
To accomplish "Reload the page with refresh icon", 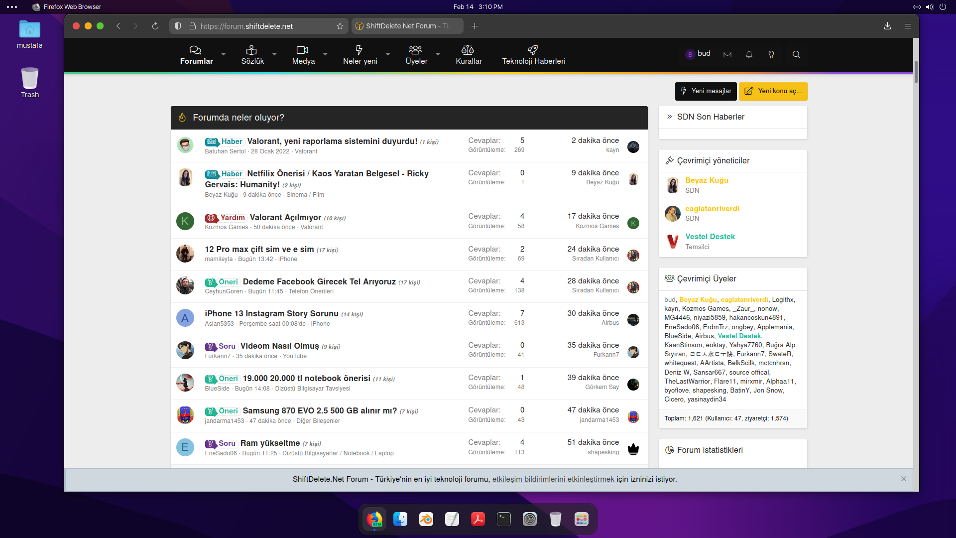I will pyautogui.click(x=155, y=26).
